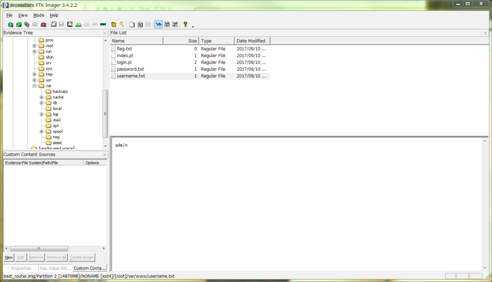Sort file list by Name column
This screenshot has height=282, width=492.
click(x=136, y=41)
